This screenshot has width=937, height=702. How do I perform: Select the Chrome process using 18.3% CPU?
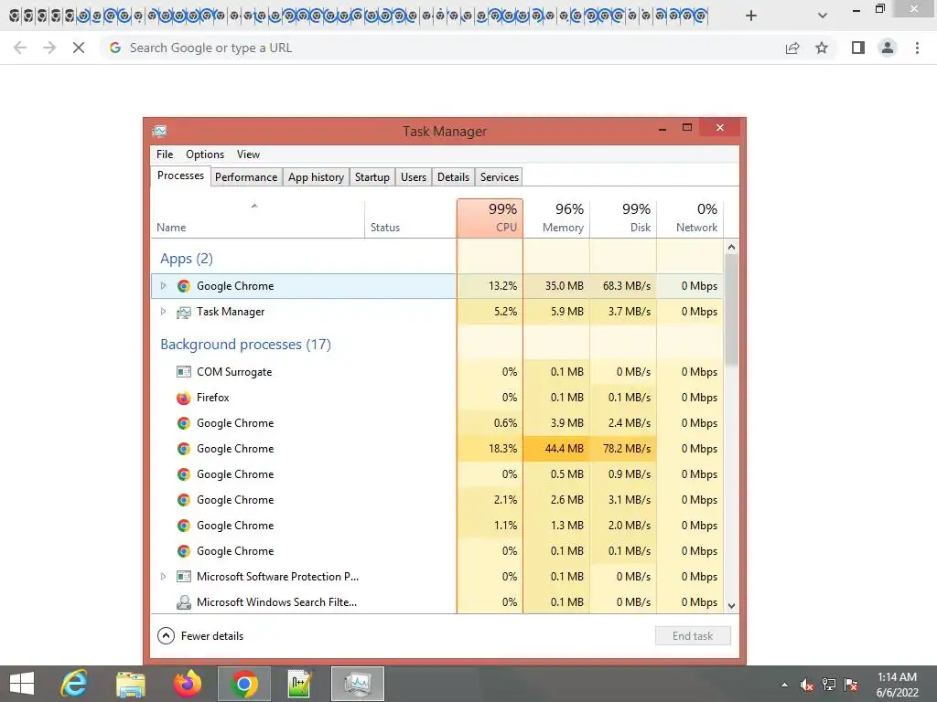[x=437, y=449]
